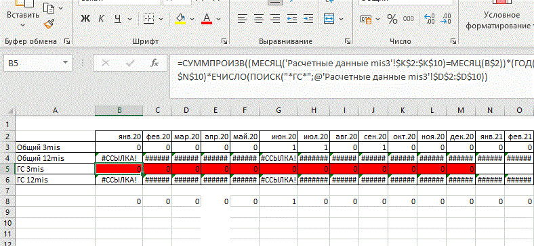Click Merge and Center cells icon
Screen dimensions: 534x246
click(329, 18)
